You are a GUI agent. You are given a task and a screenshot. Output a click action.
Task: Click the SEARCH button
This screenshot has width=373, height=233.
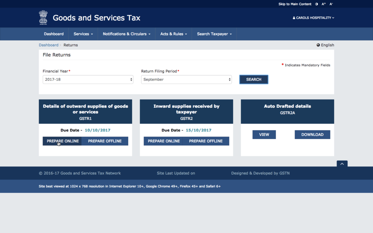coord(254,79)
